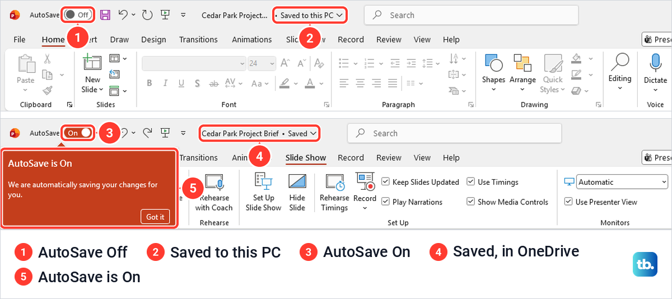This screenshot has width=672, height=299.
Task: Open the File tab in top window
Action: pyautogui.click(x=20, y=40)
